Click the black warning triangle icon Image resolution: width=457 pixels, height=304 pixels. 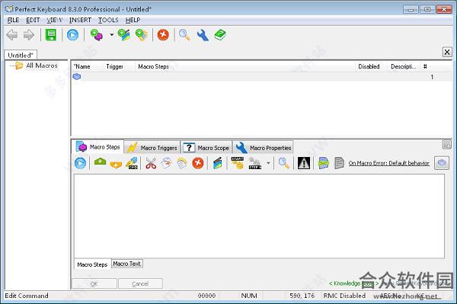(x=304, y=163)
